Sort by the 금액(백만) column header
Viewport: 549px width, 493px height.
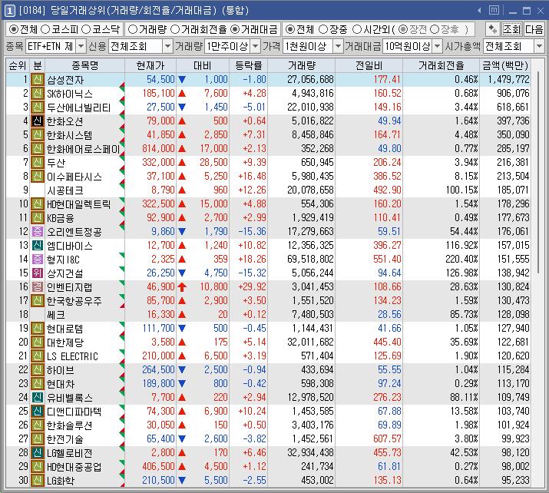click(x=505, y=65)
